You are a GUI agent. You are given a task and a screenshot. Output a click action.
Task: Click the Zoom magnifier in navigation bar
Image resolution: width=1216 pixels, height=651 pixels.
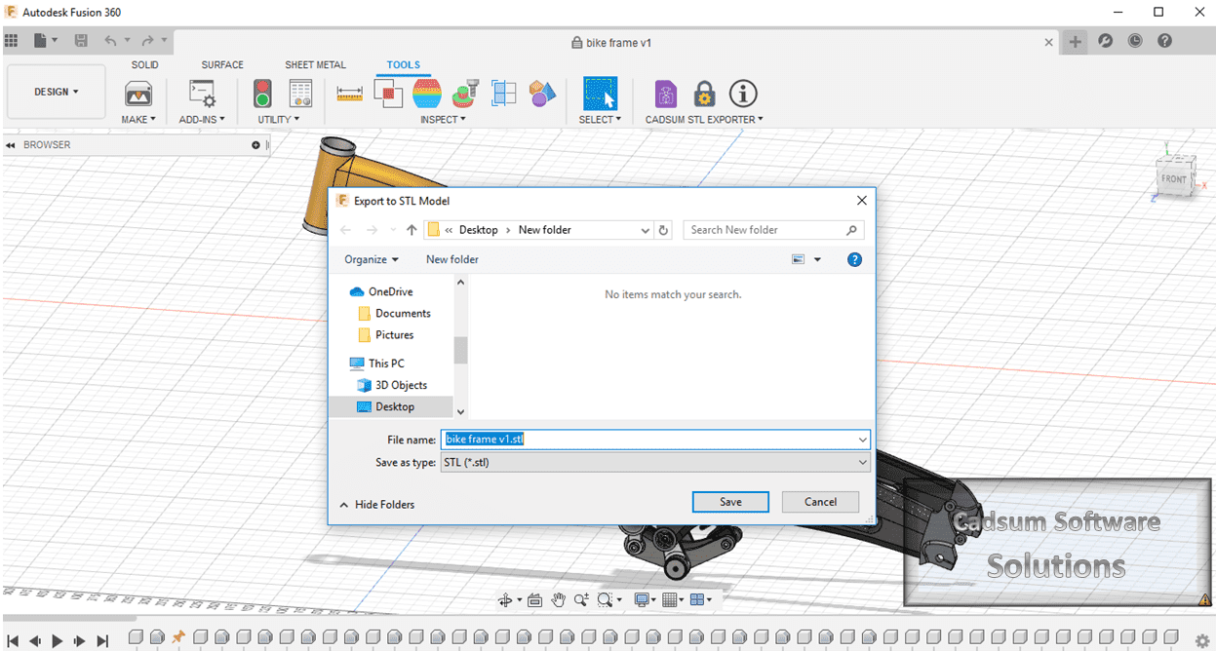581,599
